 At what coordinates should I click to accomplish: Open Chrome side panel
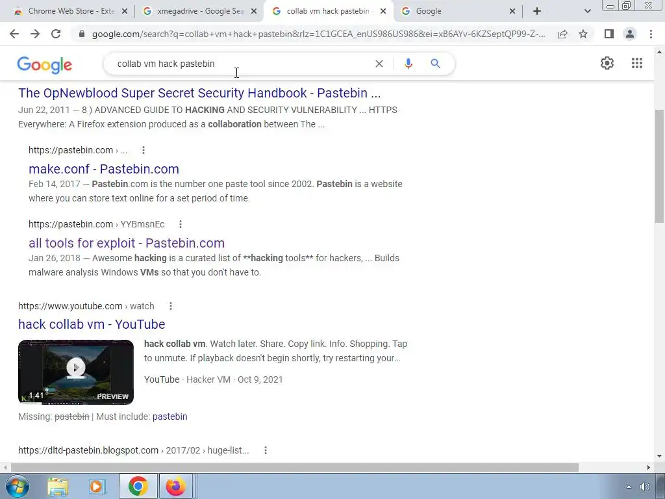(609, 34)
